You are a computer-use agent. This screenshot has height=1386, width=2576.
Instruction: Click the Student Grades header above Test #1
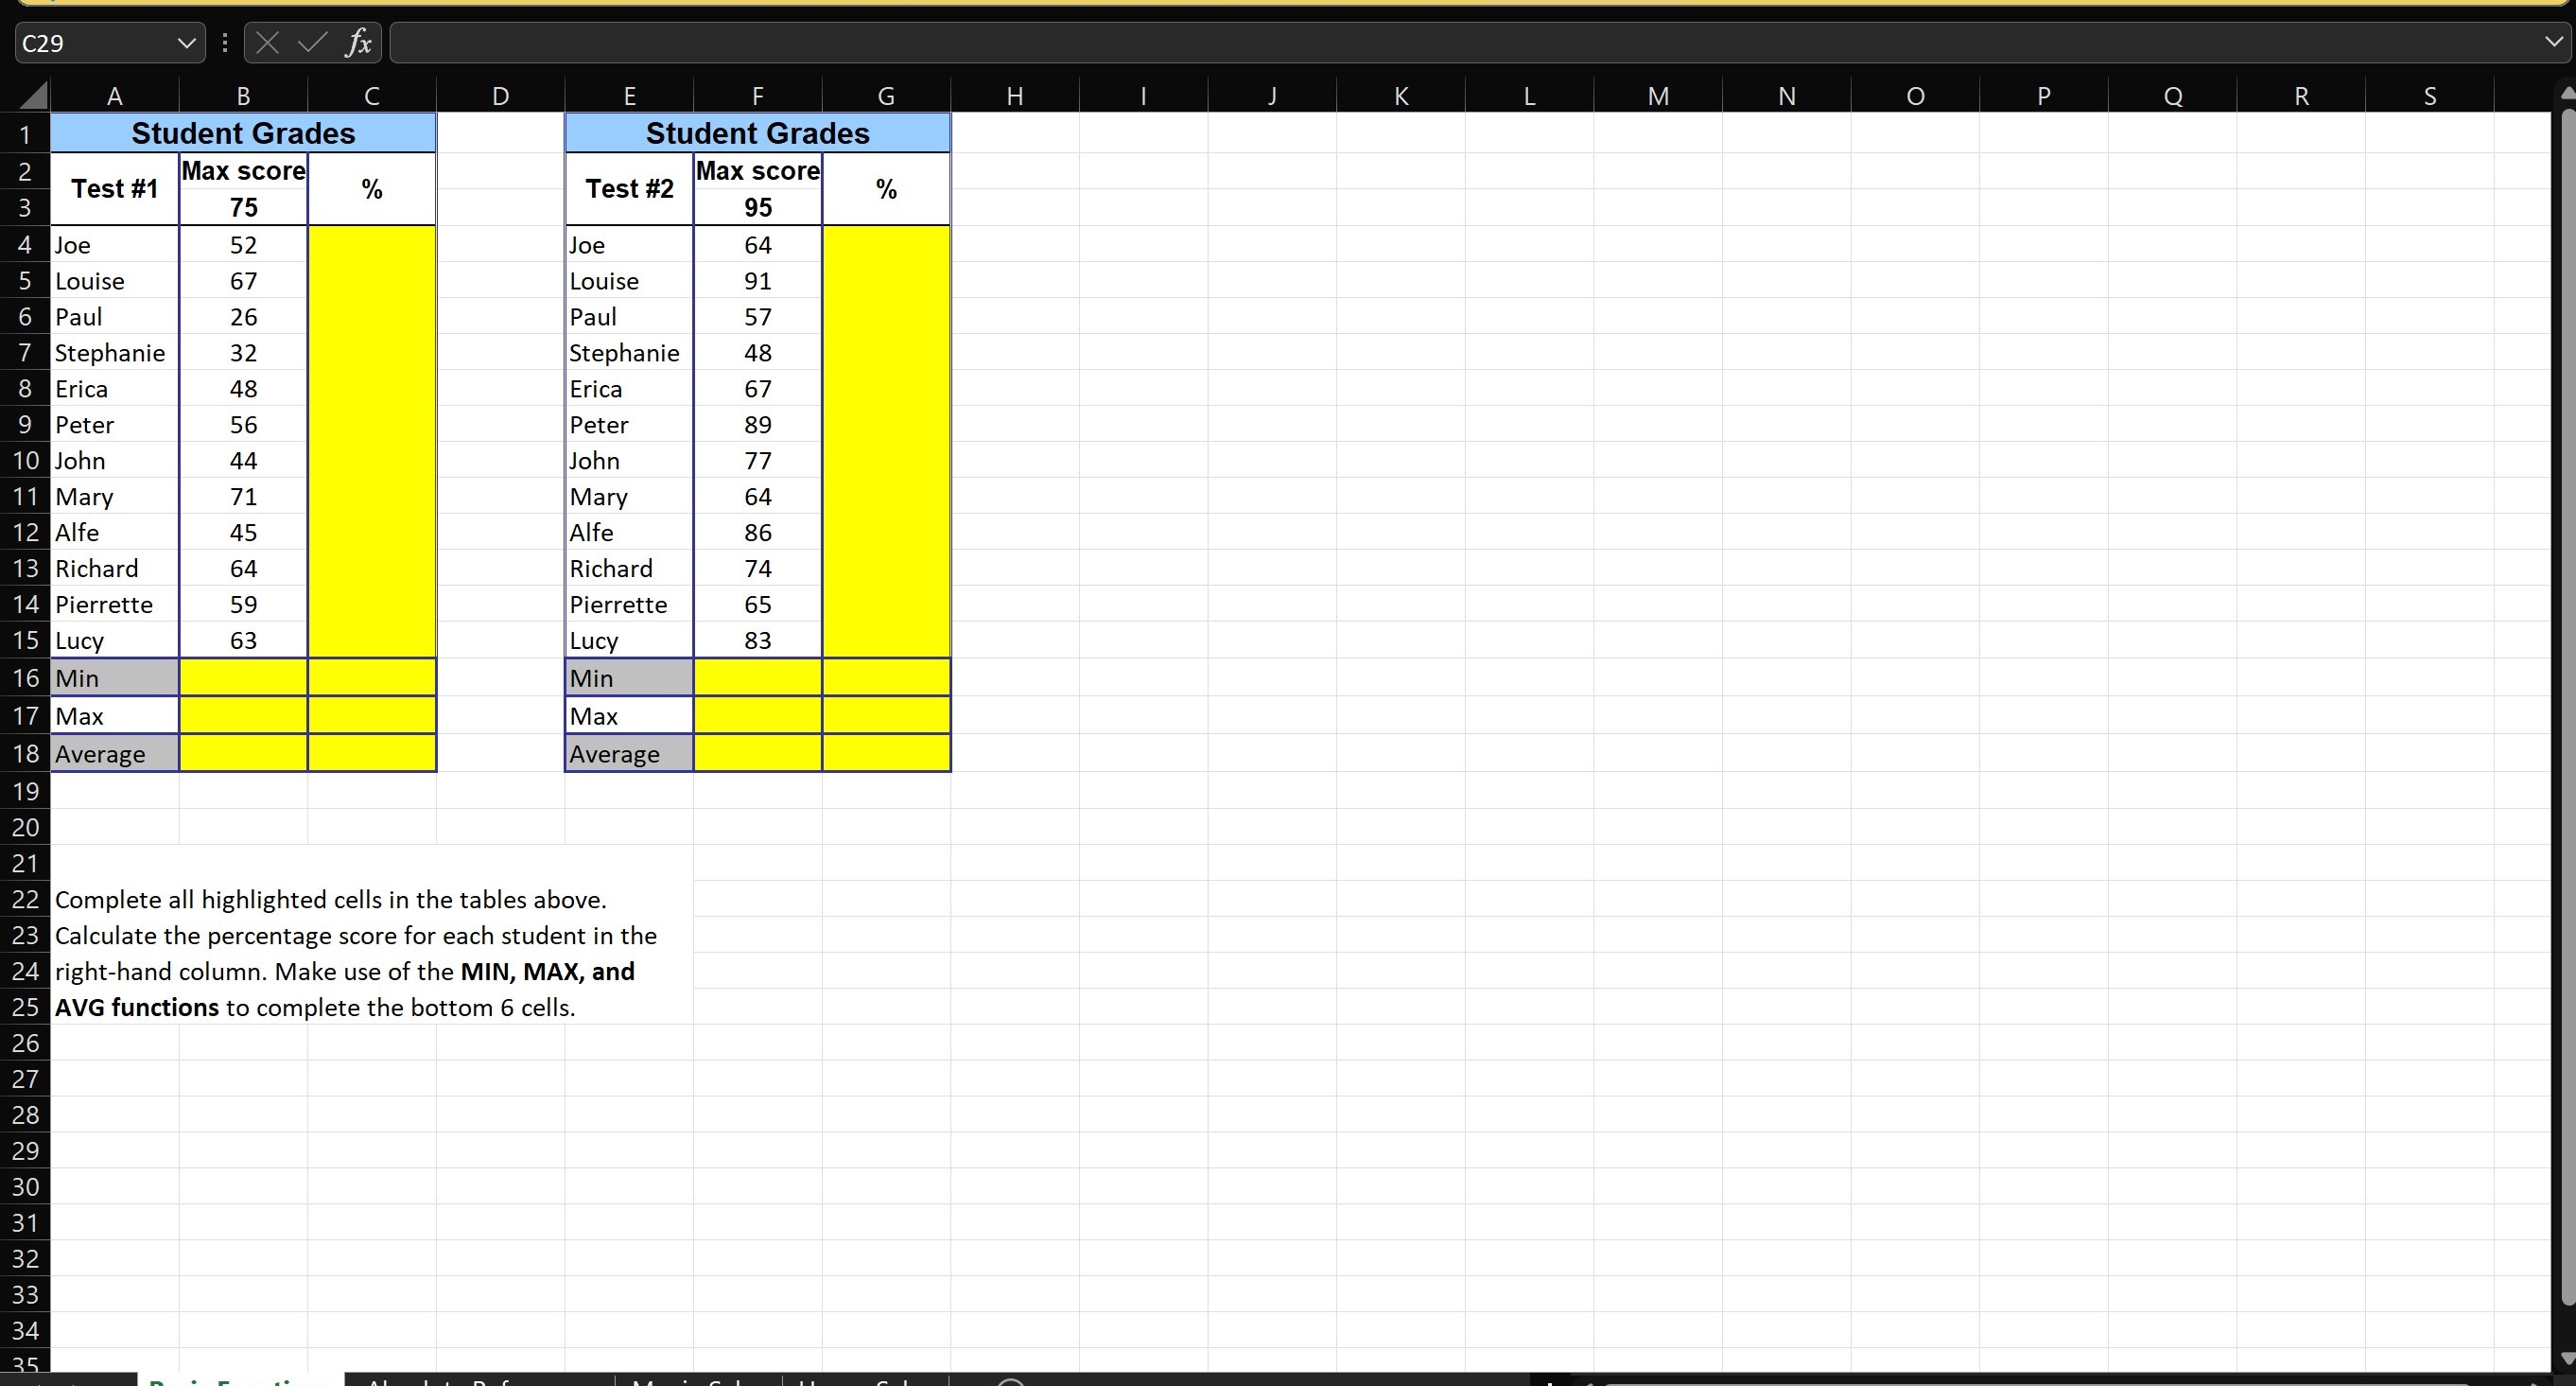(x=243, y=133)
